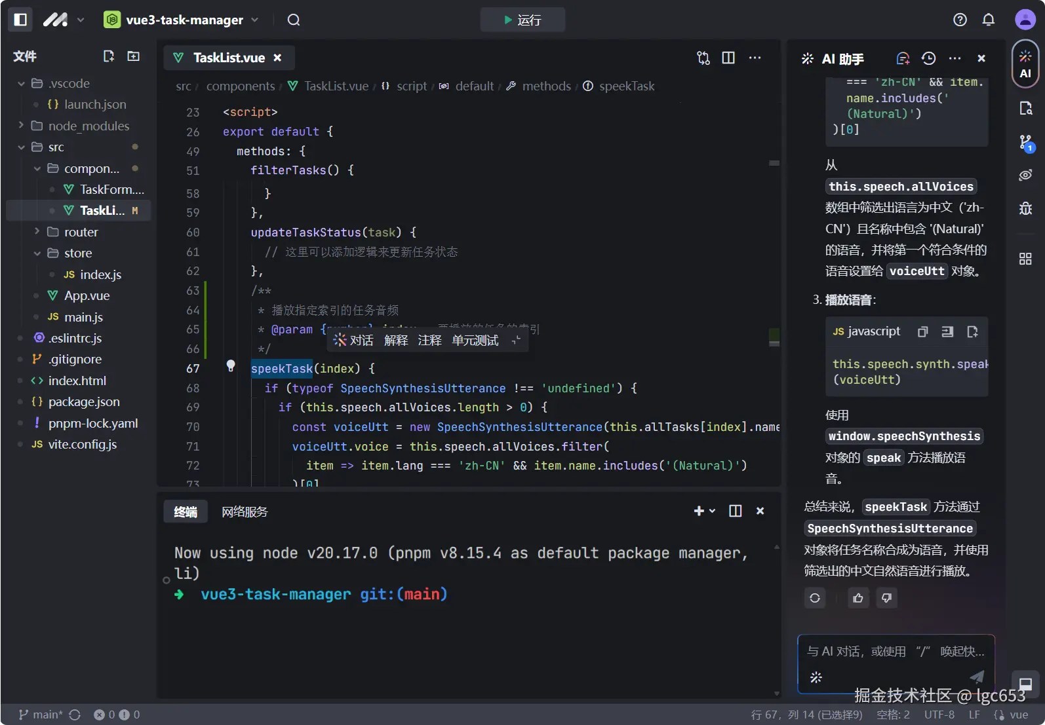Select the TaskList.vue editor tab

point(228,58)
